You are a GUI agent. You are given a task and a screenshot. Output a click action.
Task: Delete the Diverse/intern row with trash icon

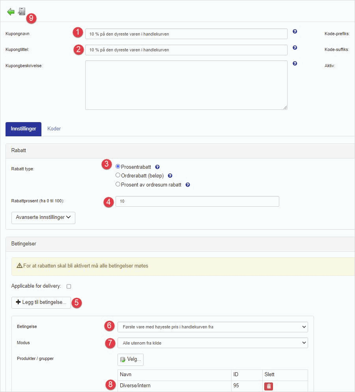coord(269,386)
